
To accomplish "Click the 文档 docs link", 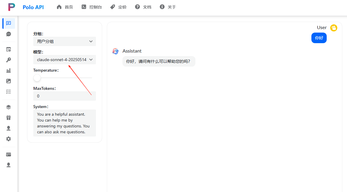I will click(x=143, y=7).
